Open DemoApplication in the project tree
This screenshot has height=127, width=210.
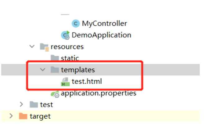pyautogui.click(x=101, y=35)
